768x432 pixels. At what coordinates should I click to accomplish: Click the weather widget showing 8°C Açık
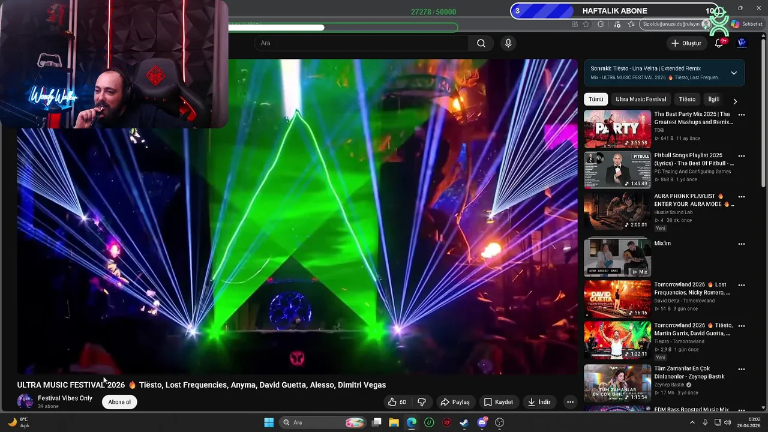pyautogui.click(x=18, y=422)
